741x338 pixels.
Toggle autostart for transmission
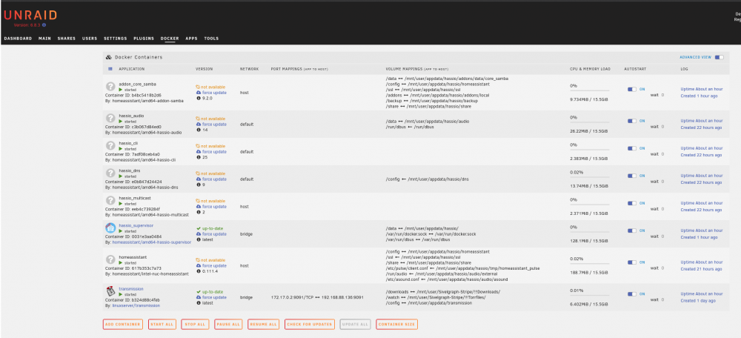coord(632,294)
